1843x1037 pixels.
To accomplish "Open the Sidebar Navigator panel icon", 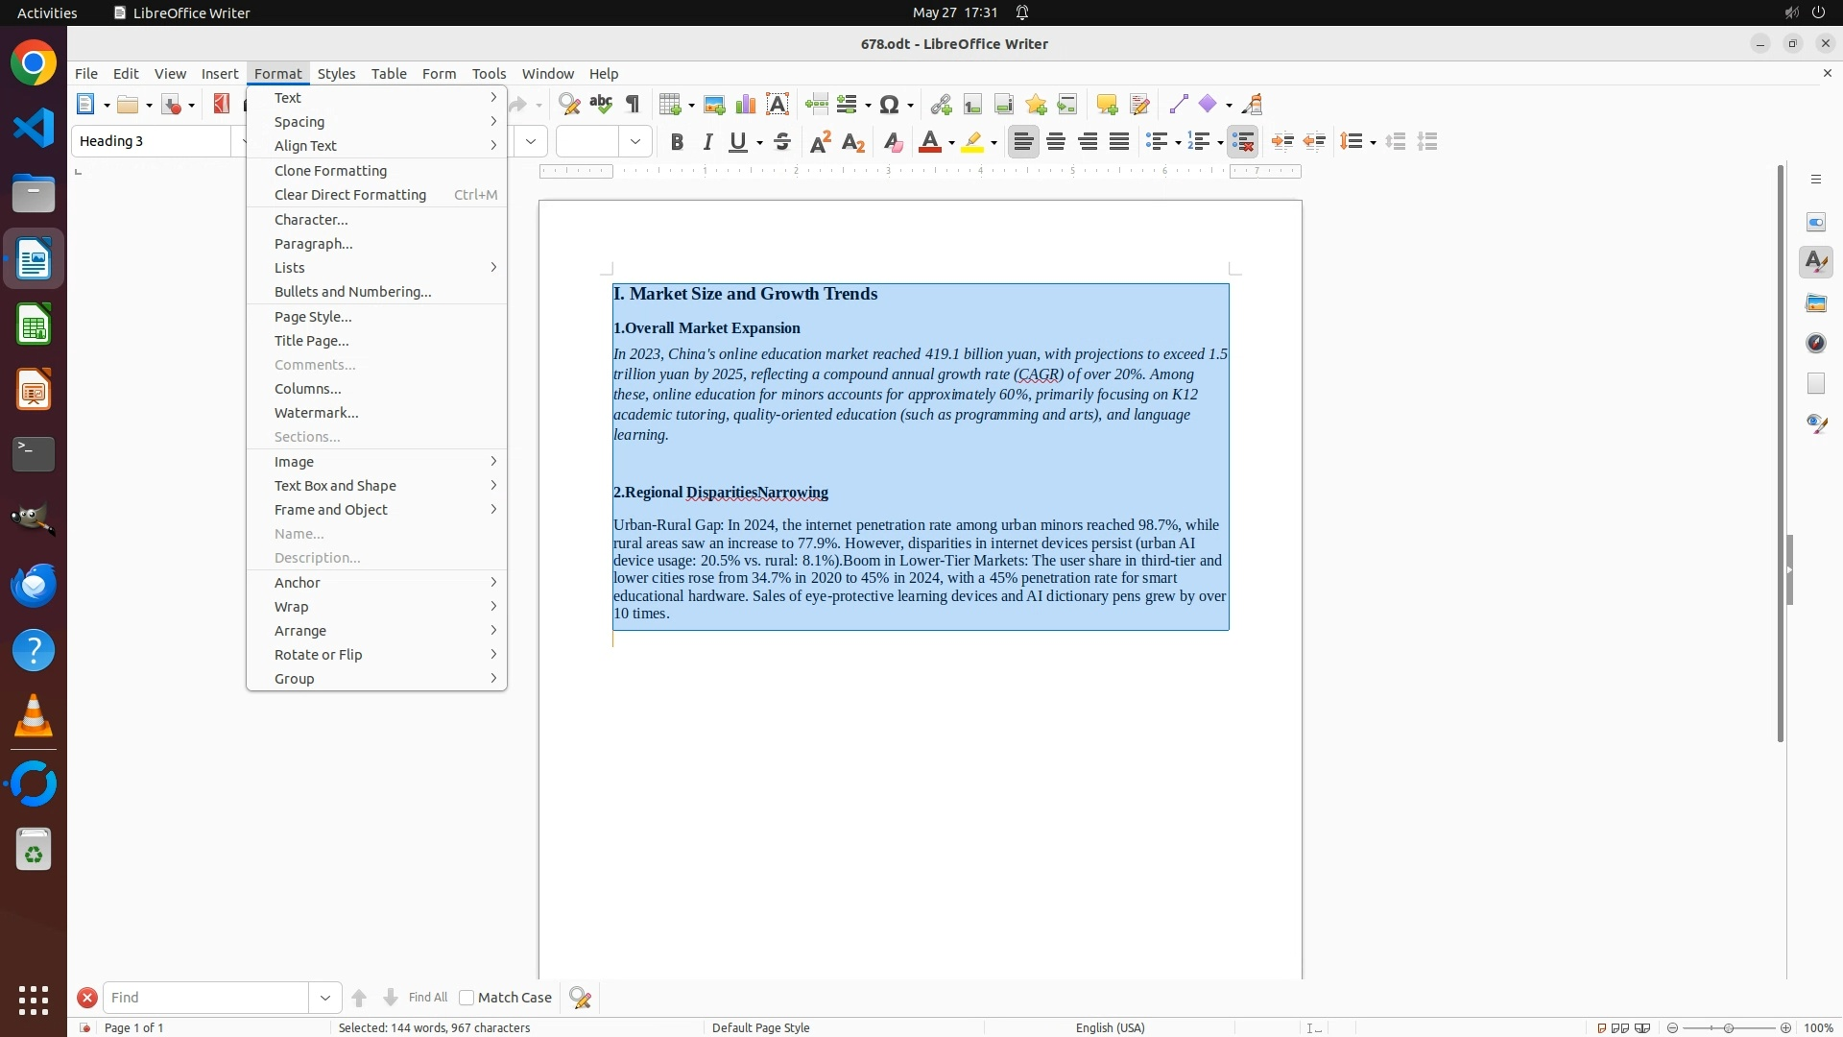I will coord(1816,344).
